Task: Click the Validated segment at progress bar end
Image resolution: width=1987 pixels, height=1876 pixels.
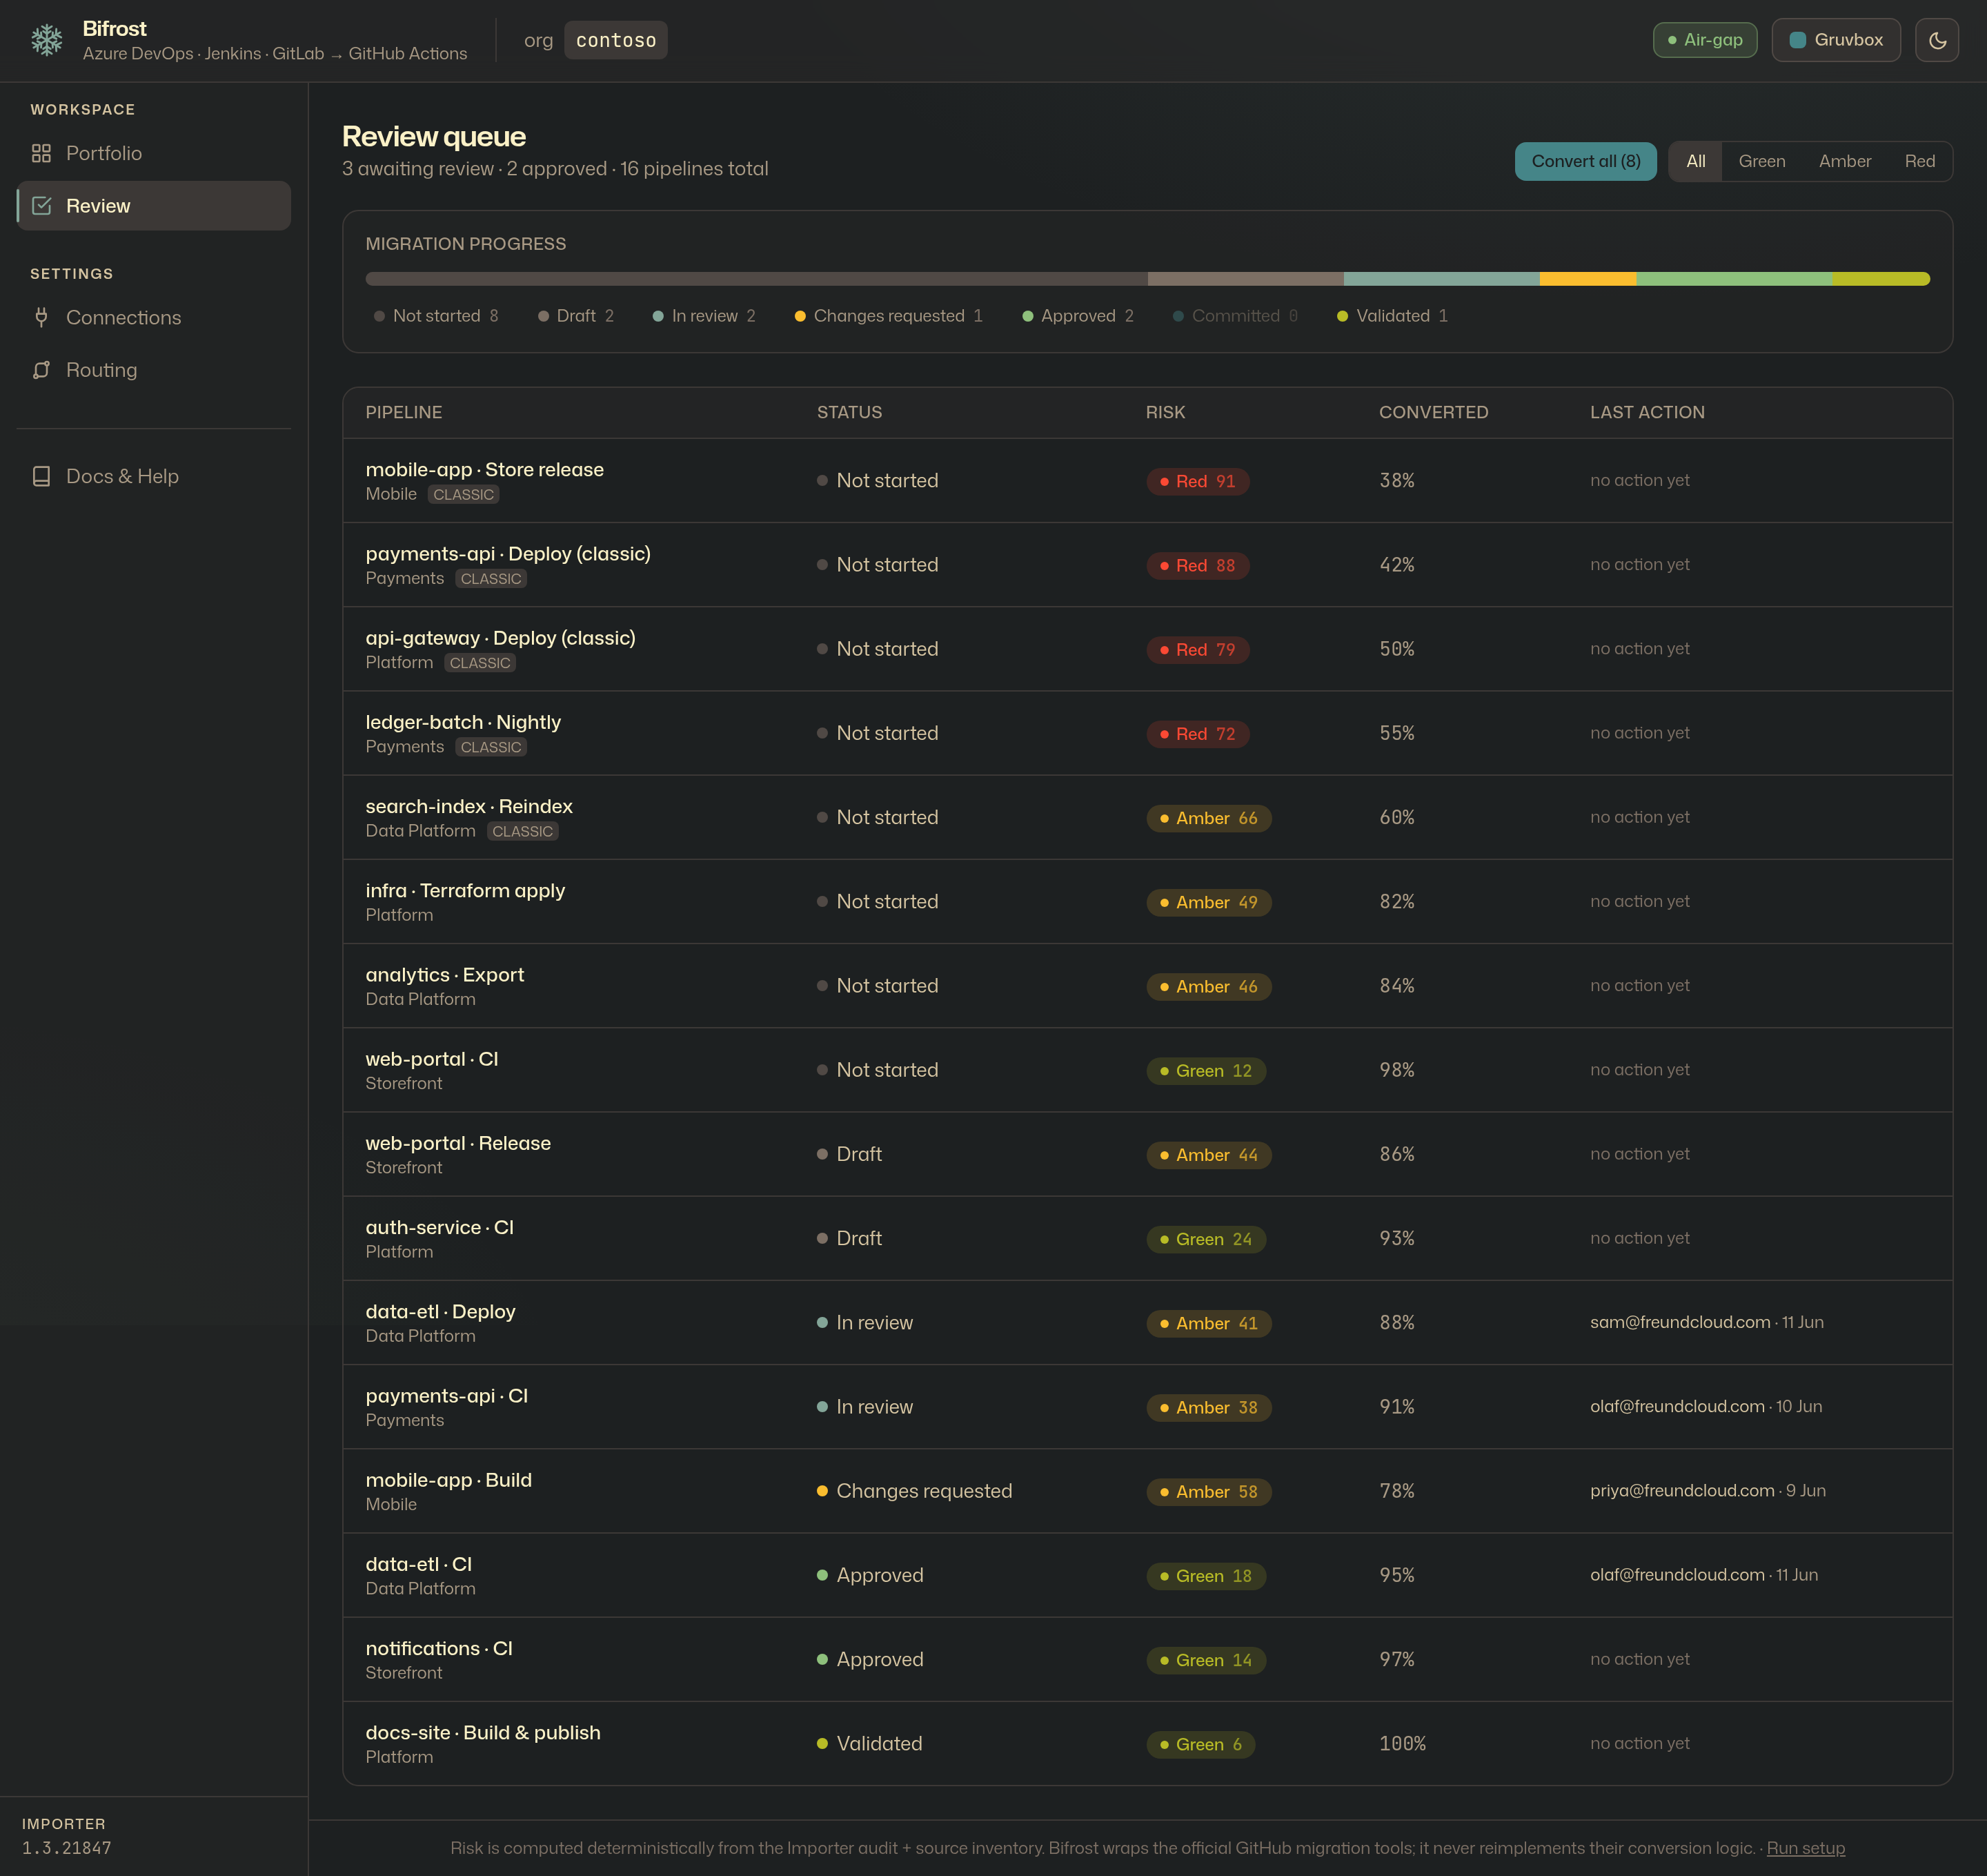Action: [1880, 279]
